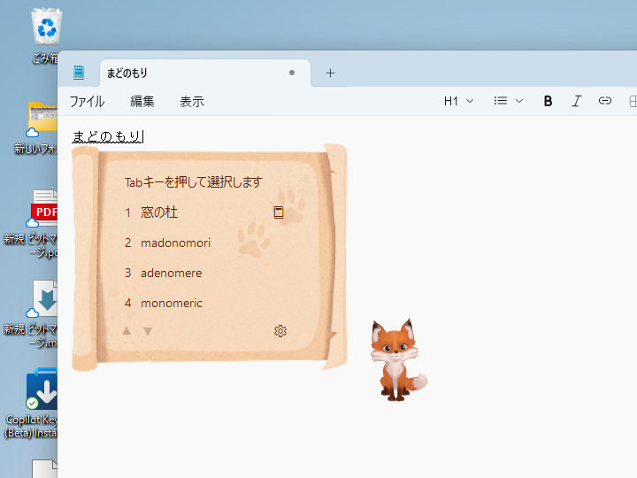Open the 編集 menu
The width and height of the screenshot is (637, 478).
pyautogui.click(x=142, y=101)
